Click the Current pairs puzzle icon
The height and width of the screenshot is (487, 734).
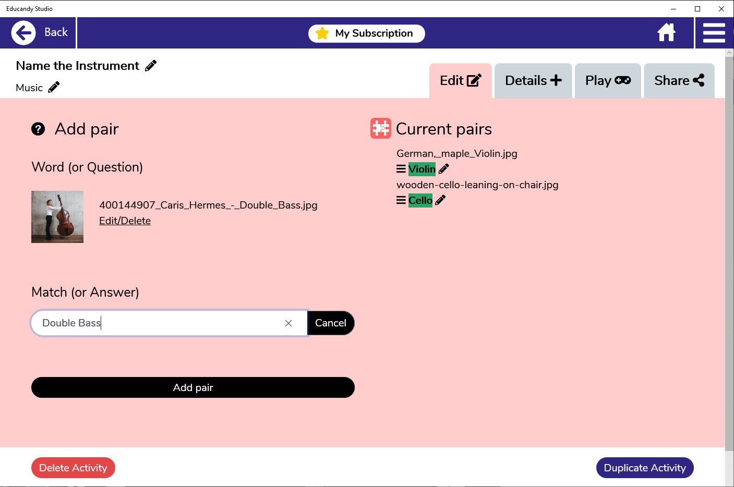coord(381,128)
